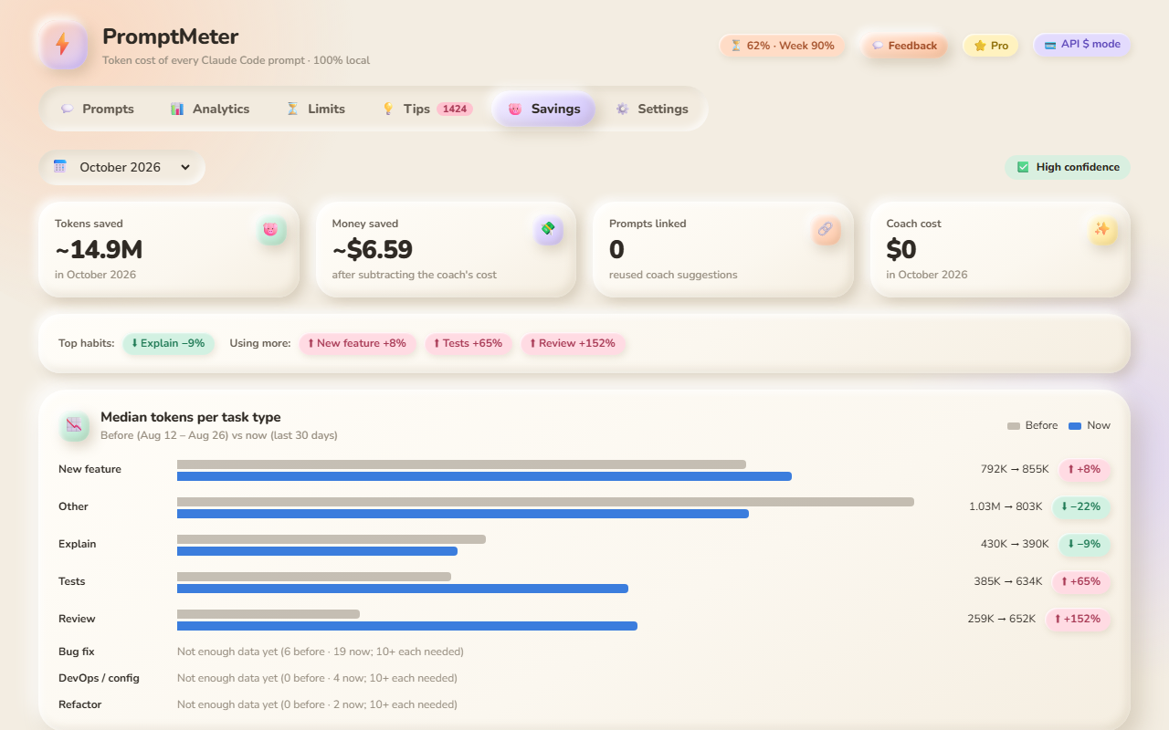Click the gray Before bar for Other
1169x730 pixels.
point(545,502)
